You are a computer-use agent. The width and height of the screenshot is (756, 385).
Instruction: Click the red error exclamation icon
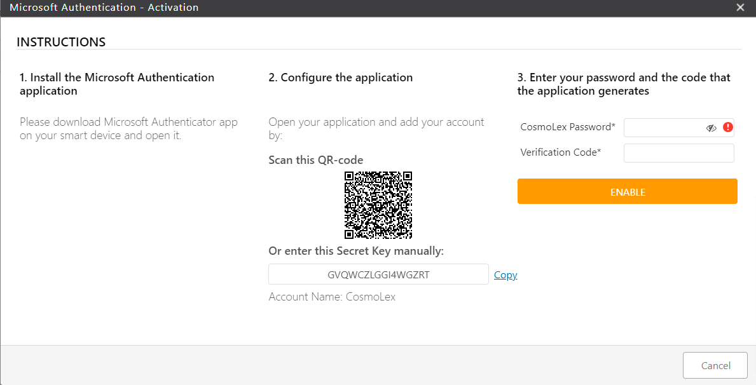[728, 128]
